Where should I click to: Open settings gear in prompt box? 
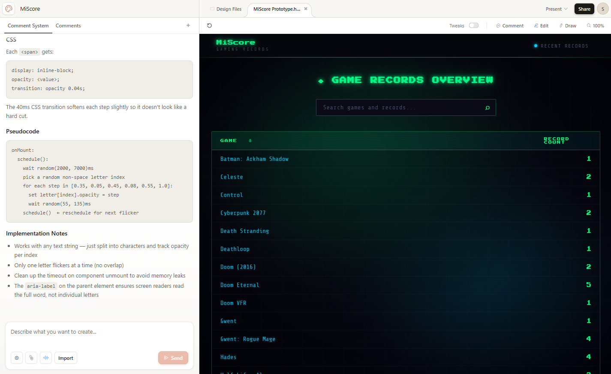[17, 358]
